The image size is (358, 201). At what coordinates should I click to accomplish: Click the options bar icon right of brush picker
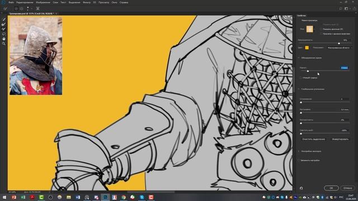pyautogui.click(x=38, y=9)
